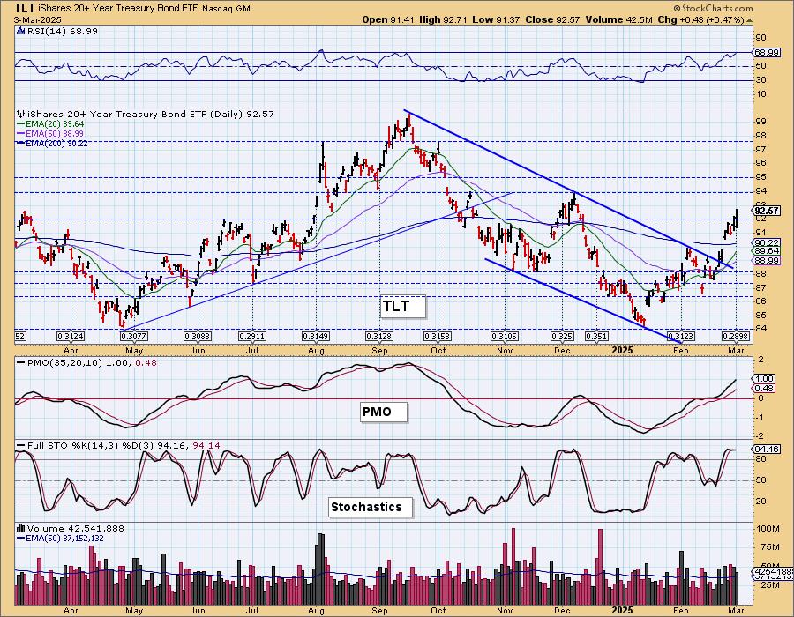Click the 0.3083 yield label near June
The width and height of the screenshot is (794, 617).
197,337
